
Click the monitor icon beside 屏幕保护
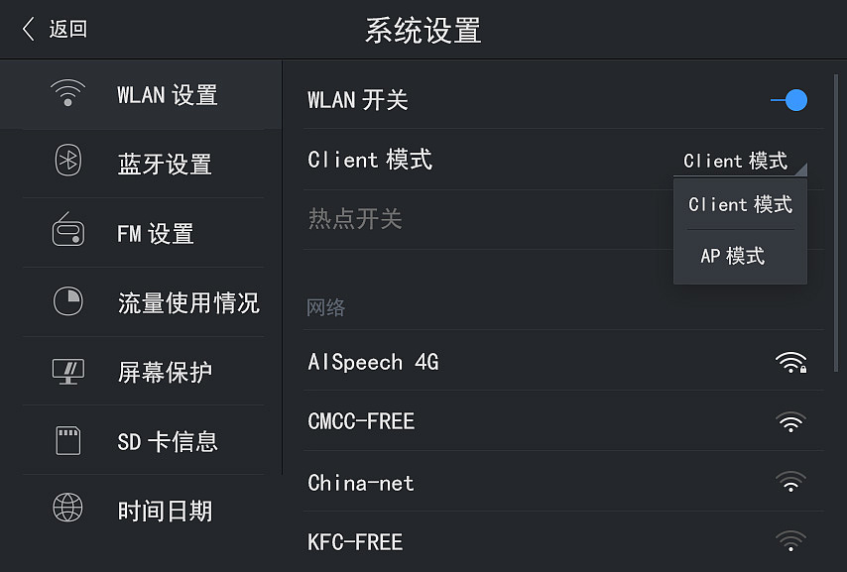pyautogui.click(x=67, y=371)
